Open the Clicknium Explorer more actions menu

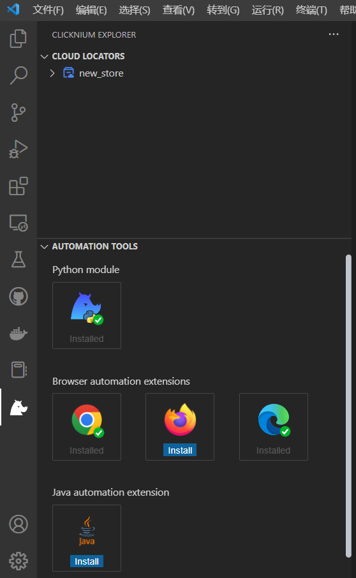(334, 34)
